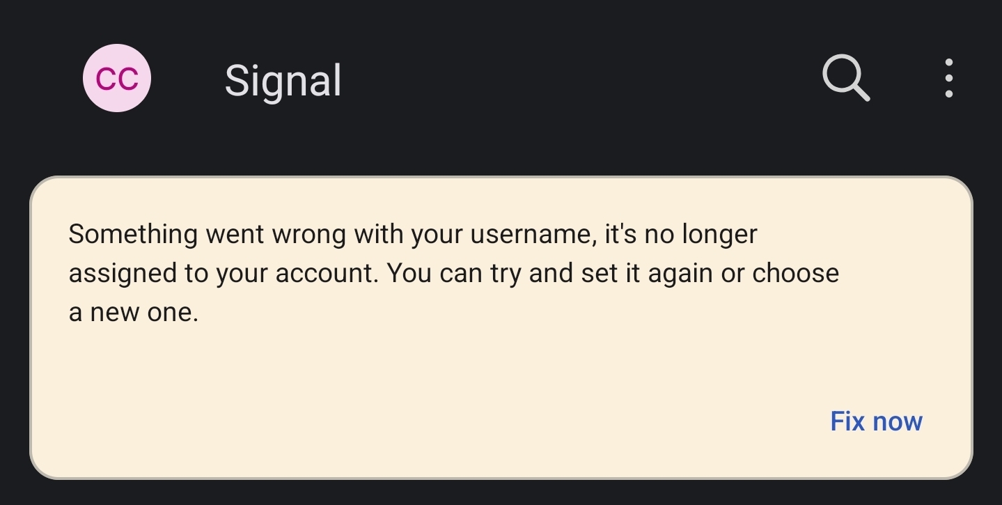The image size is (1002, 505).
Task: Click the Signal header label
Action: pyautogui.click(x=283, y=80)
